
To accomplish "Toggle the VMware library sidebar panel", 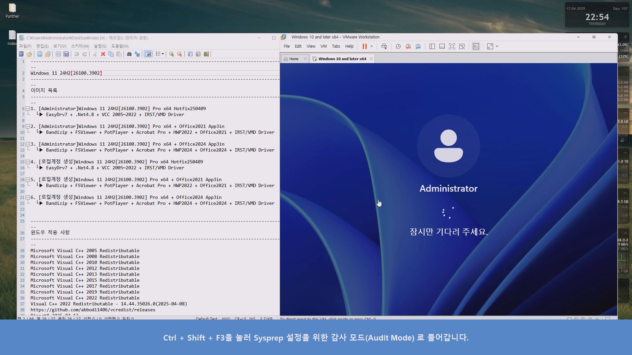I will 432,46.
